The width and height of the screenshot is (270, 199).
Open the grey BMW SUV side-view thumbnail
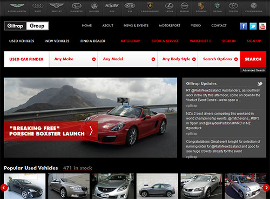click(157, 186)
